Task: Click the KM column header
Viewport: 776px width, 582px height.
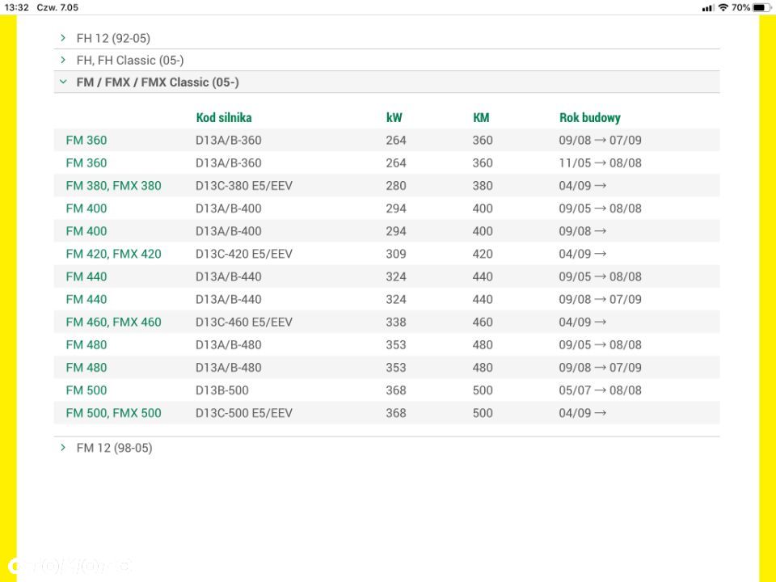Action: click(481, 118)
